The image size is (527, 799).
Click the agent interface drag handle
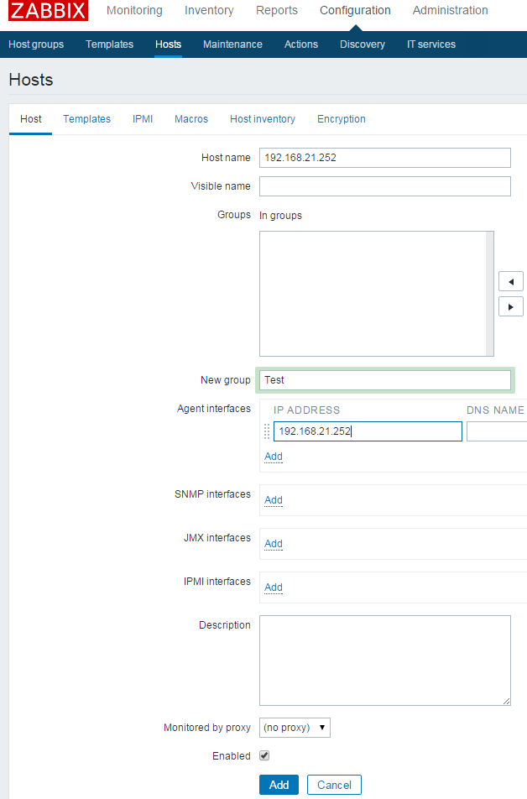pyautogui.click(x=267, y=431)
